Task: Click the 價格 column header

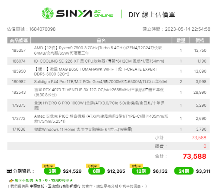Action: click(x=200, y=41)
